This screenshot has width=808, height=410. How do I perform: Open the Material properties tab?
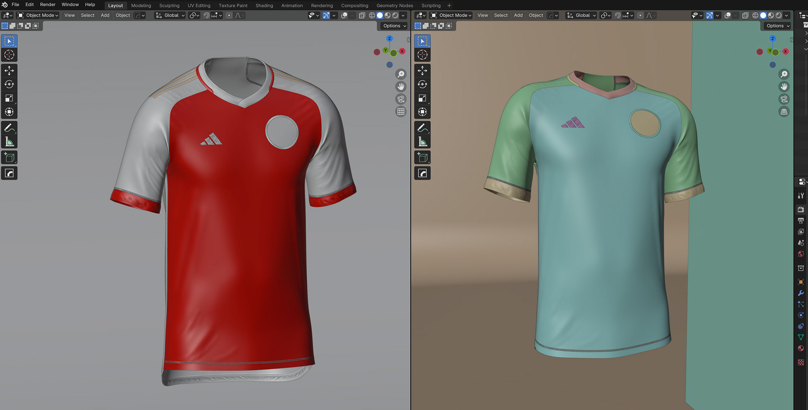(x=801, y=348)
